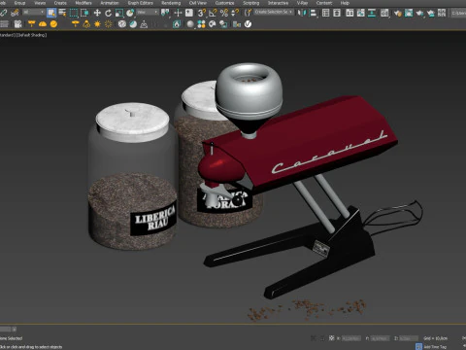
Task: Open the selection filter dropdown
Action: (33, 12)
